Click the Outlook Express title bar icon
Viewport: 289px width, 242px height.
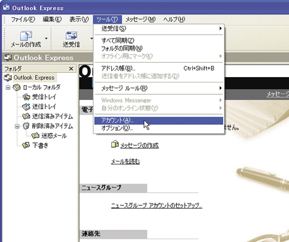point(6,7)
